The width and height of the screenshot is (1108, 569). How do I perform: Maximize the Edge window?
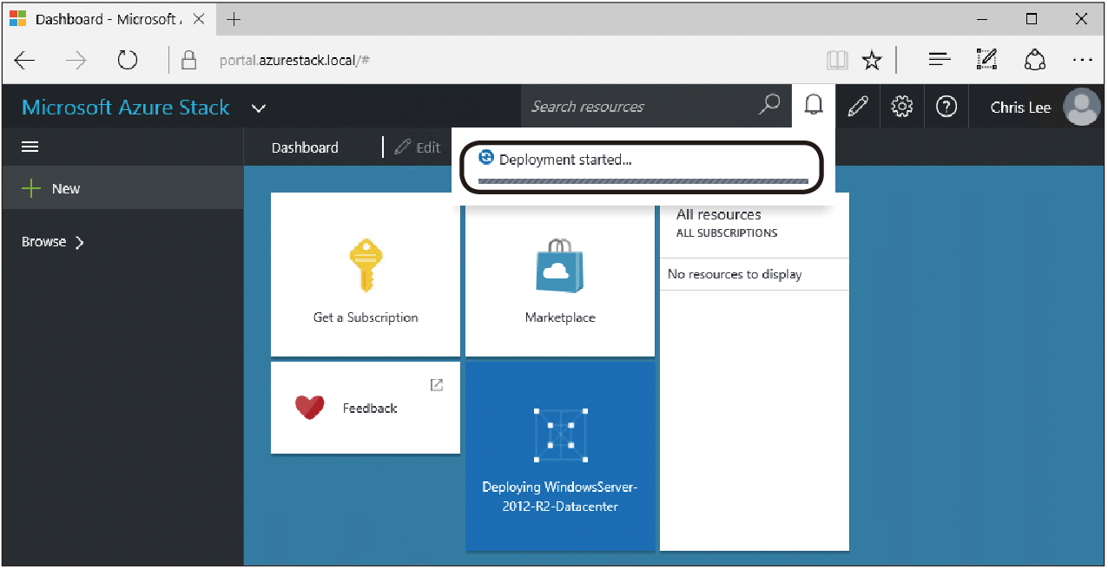click(x=1032, y=19)
